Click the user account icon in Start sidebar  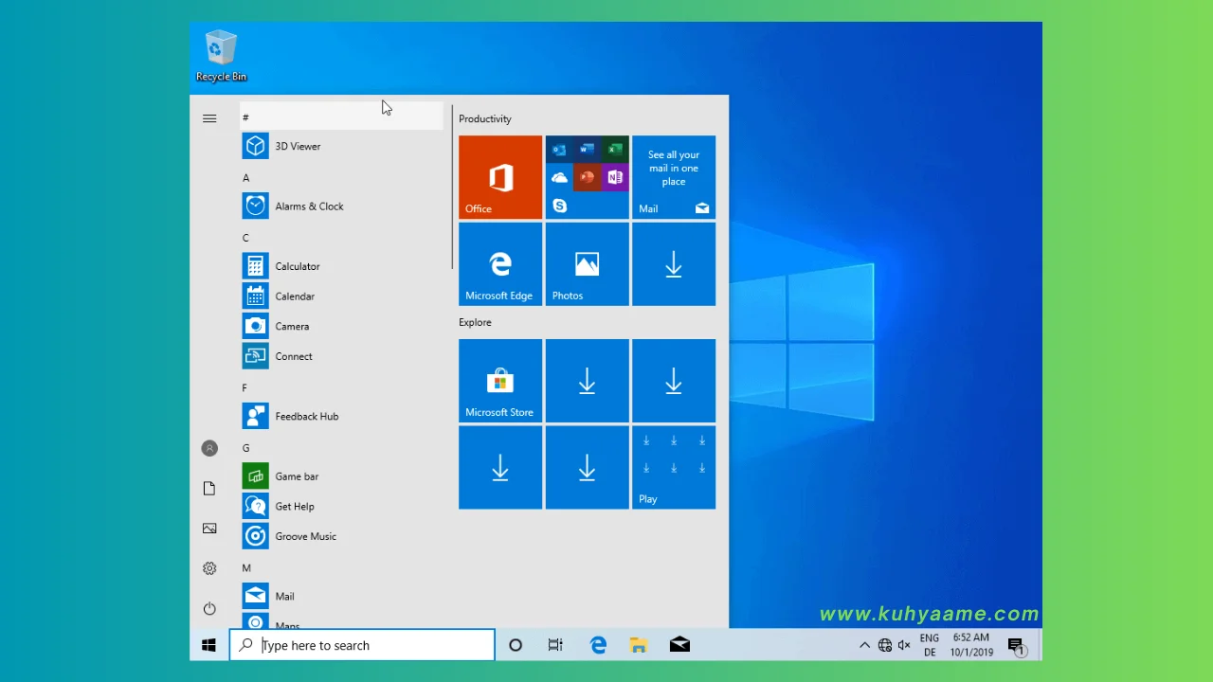[209, 448]
